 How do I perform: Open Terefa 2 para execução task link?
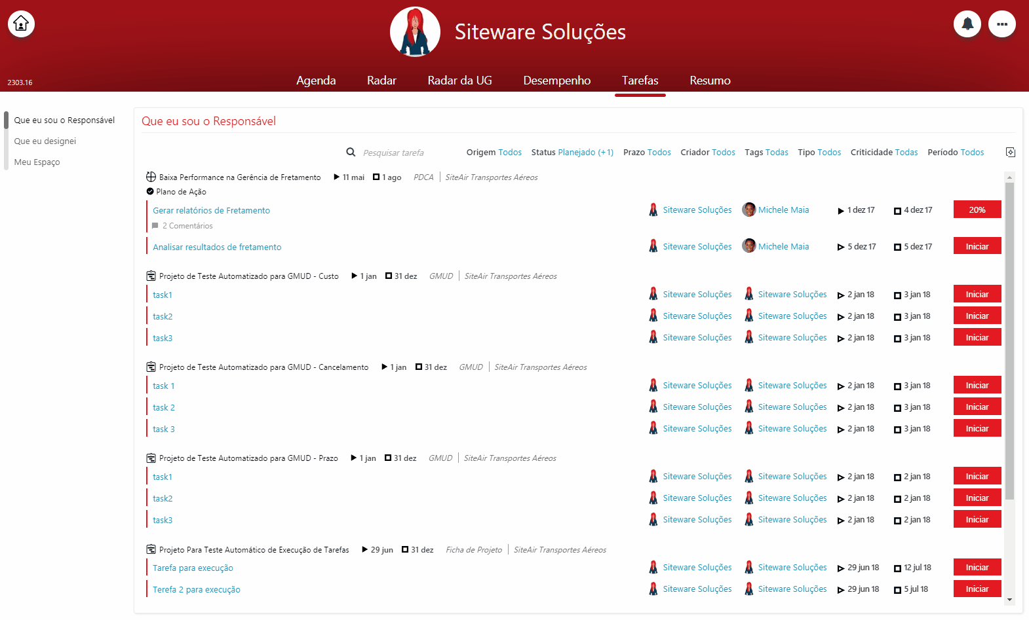[x=197, y=590]
